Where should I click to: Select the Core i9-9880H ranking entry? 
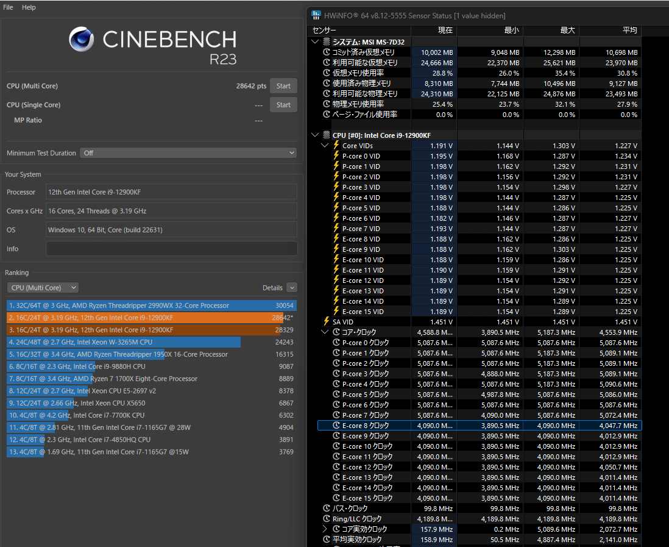152,366
